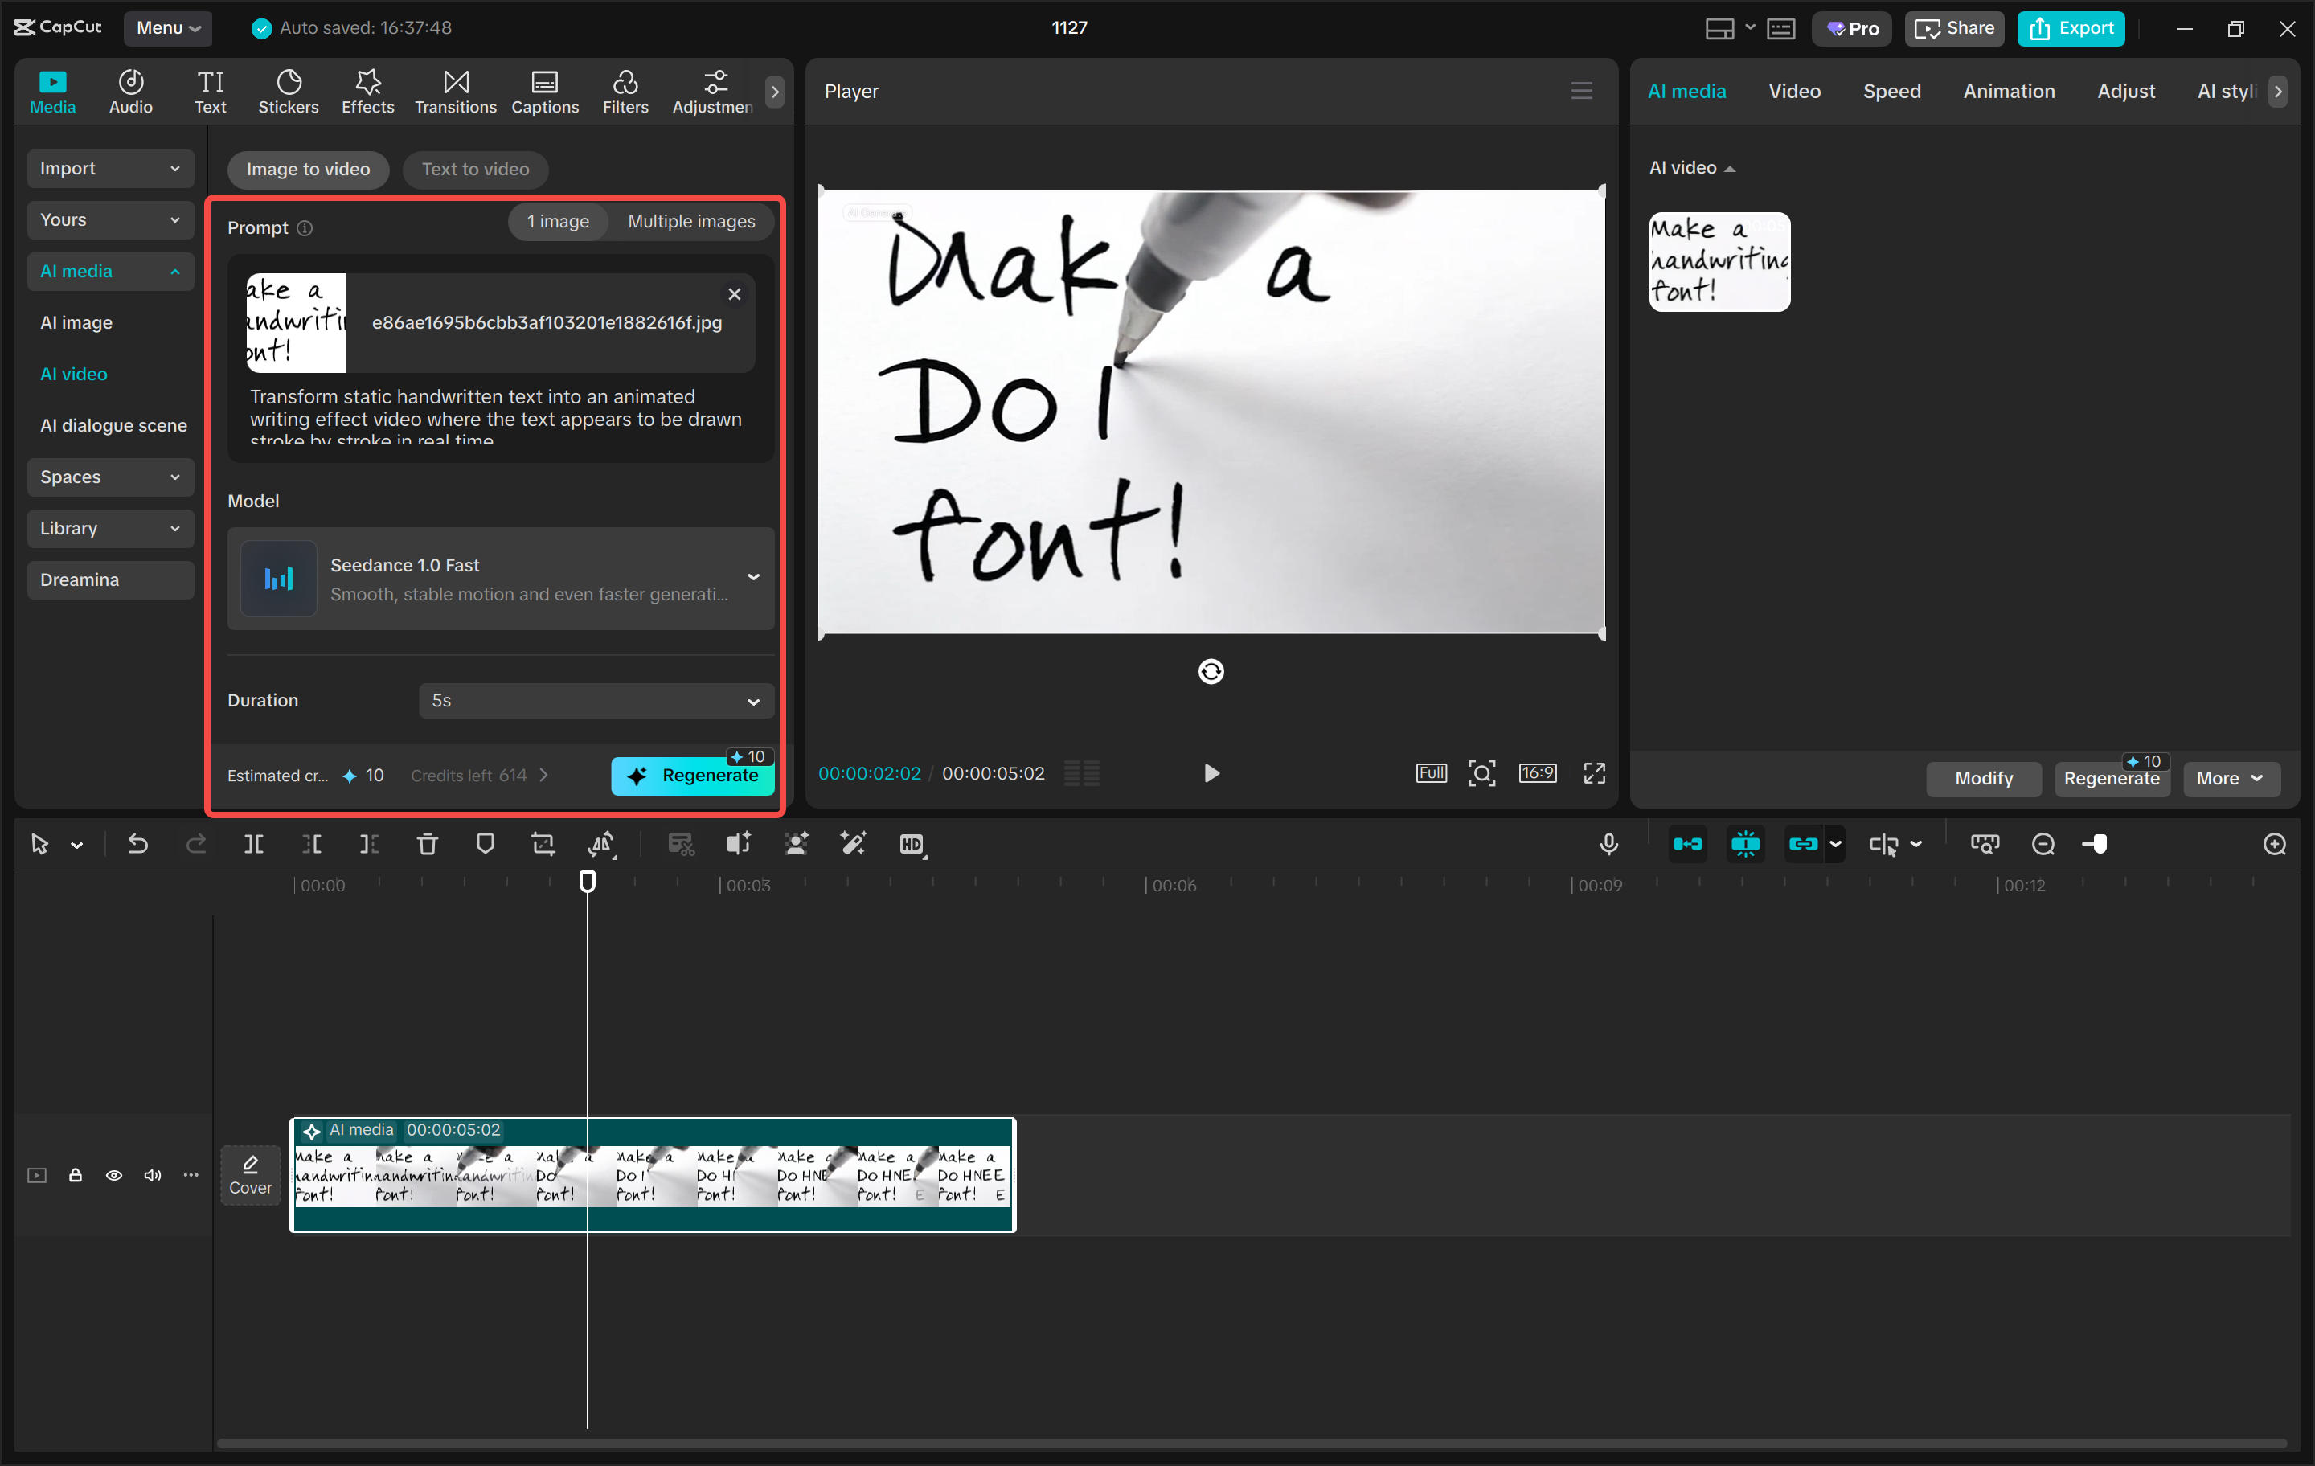Open the Effects panel
This screenshot has width=2315, height=1466.
click(x=367, y=90)
